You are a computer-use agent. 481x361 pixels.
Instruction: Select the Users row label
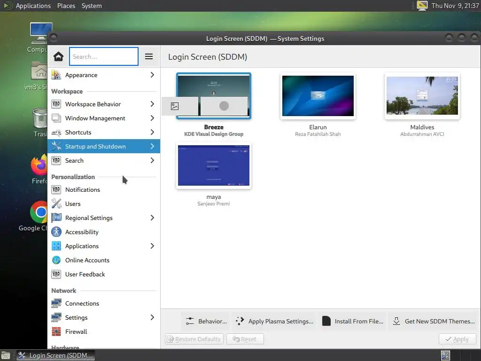point(73,204)
